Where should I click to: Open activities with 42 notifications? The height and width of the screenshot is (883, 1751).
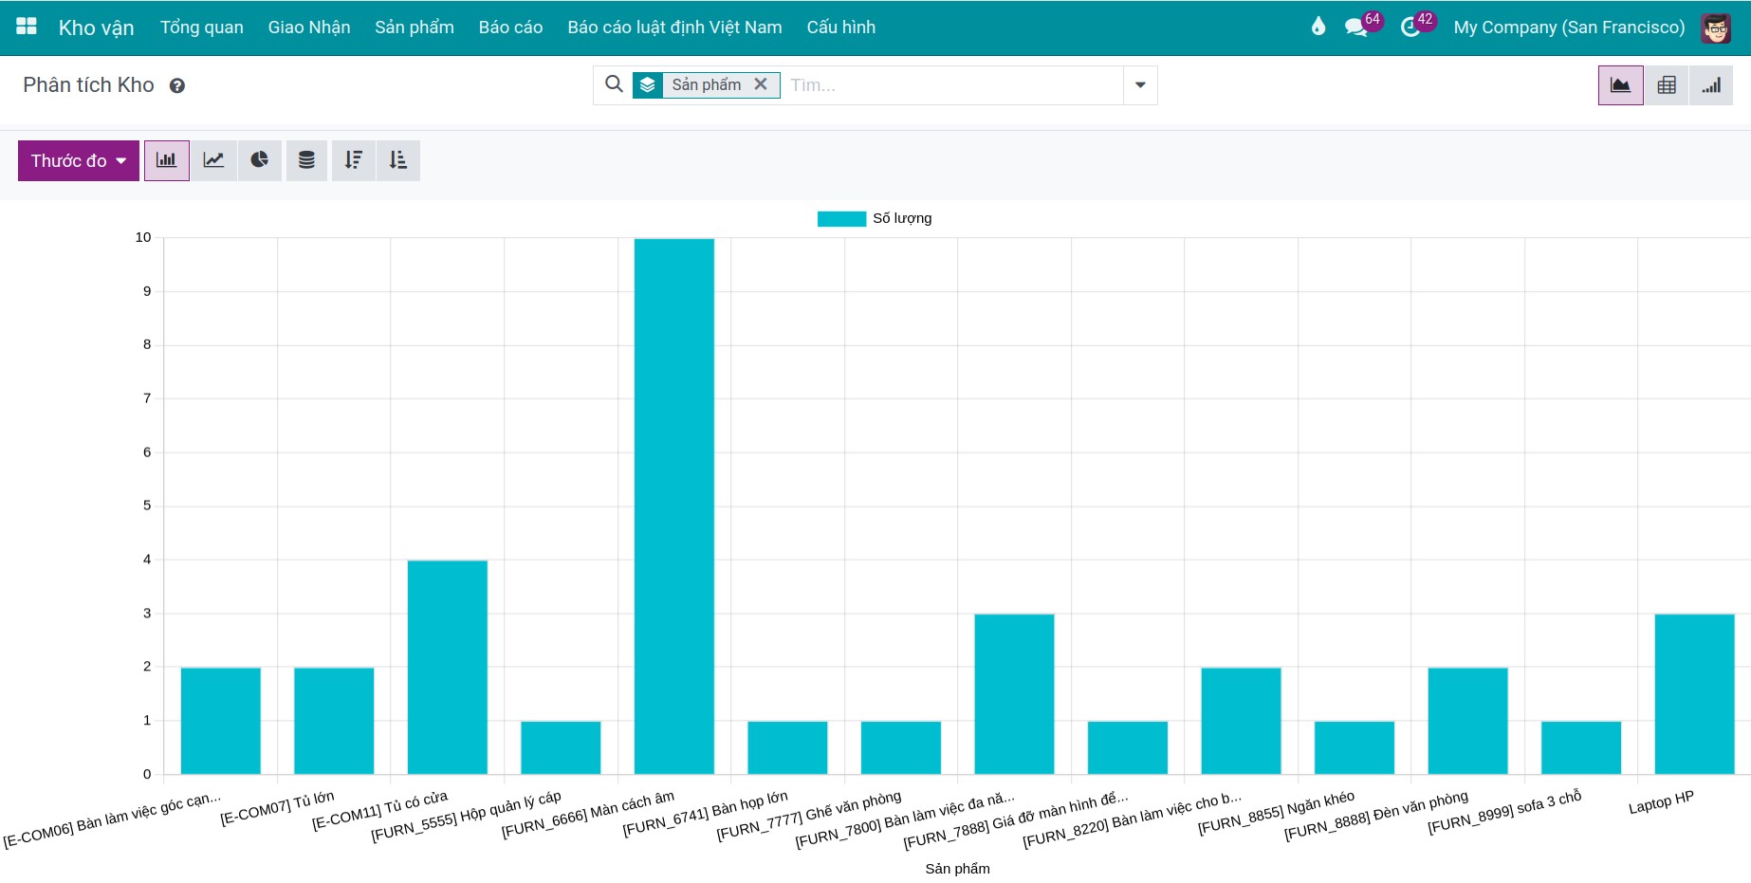[1417, 26]
